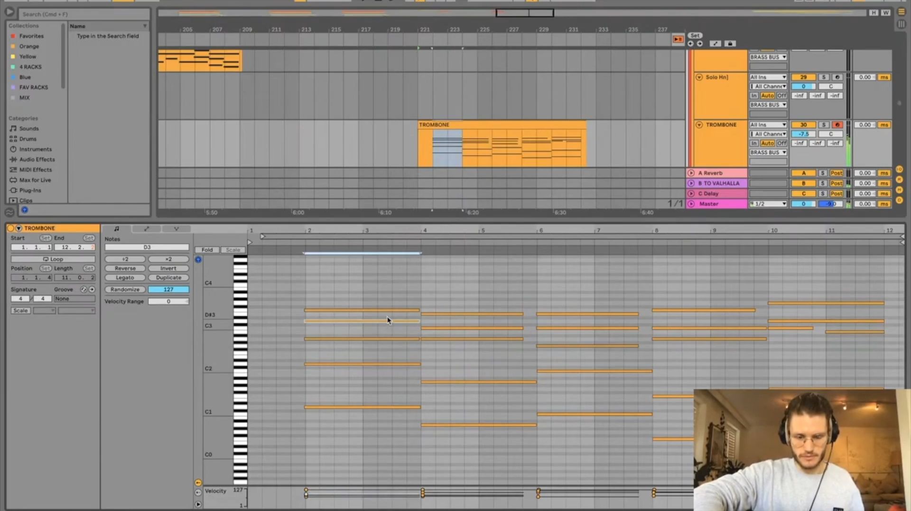The image size is (911, 511).
Task: Solo the TROMBONE track
Action: click(824, 125)
